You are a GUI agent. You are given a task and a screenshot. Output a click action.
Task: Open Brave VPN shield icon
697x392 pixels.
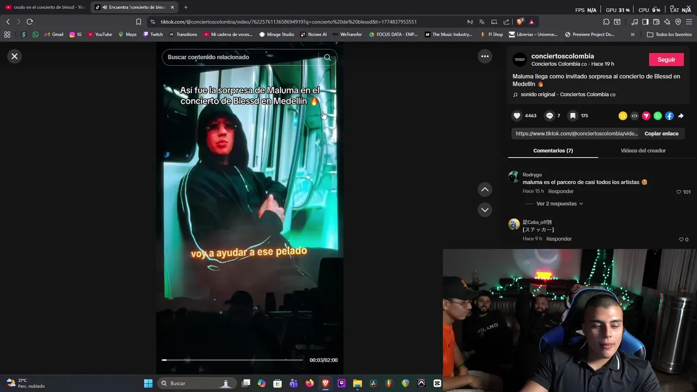coord(678,22)
